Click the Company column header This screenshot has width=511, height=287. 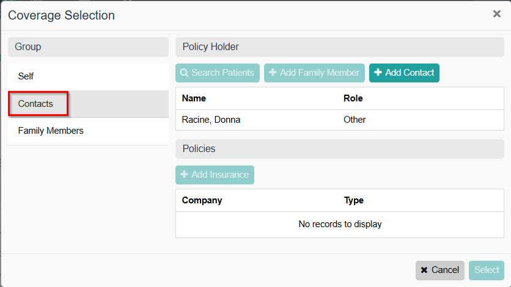click(202, 200)
